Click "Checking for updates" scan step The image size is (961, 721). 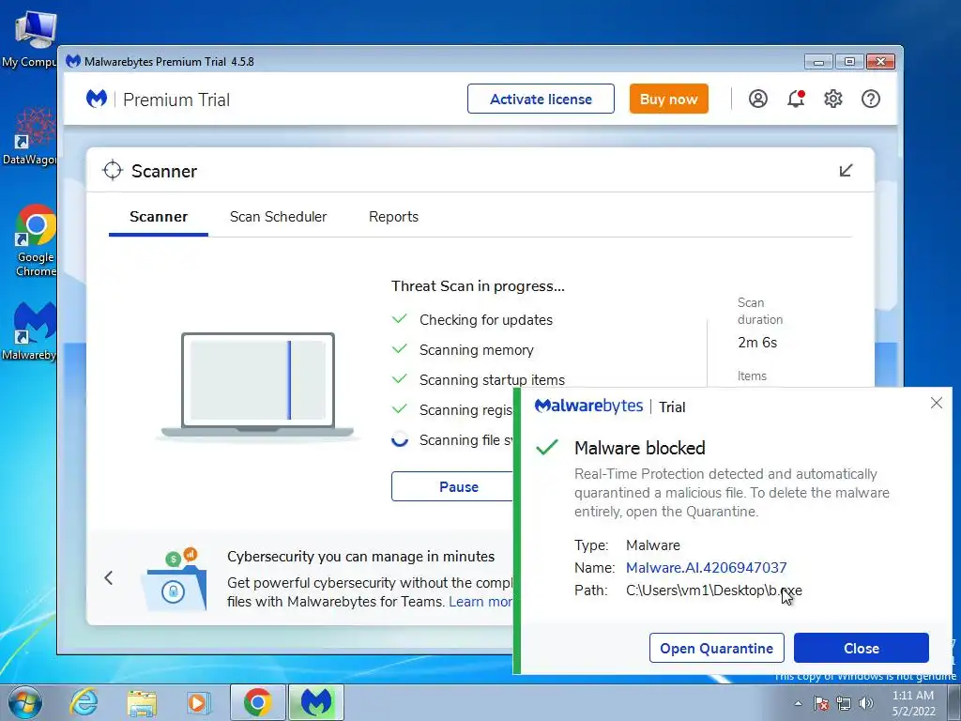(x=486, y=320)
